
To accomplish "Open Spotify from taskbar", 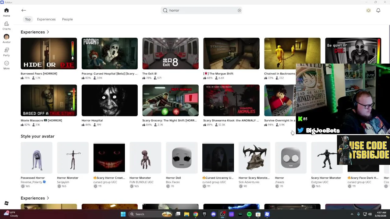I will click(x=249, y=214).
